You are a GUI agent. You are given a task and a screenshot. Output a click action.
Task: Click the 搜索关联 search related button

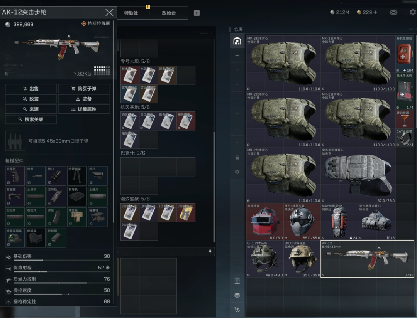[x=31, y=119]
